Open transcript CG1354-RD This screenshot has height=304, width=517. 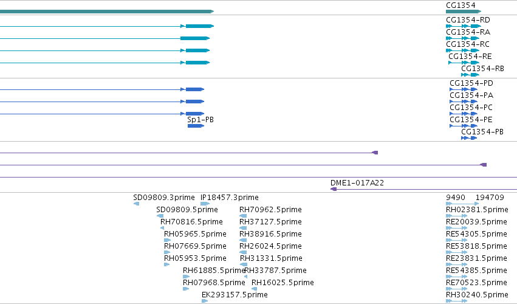(468, 20)
